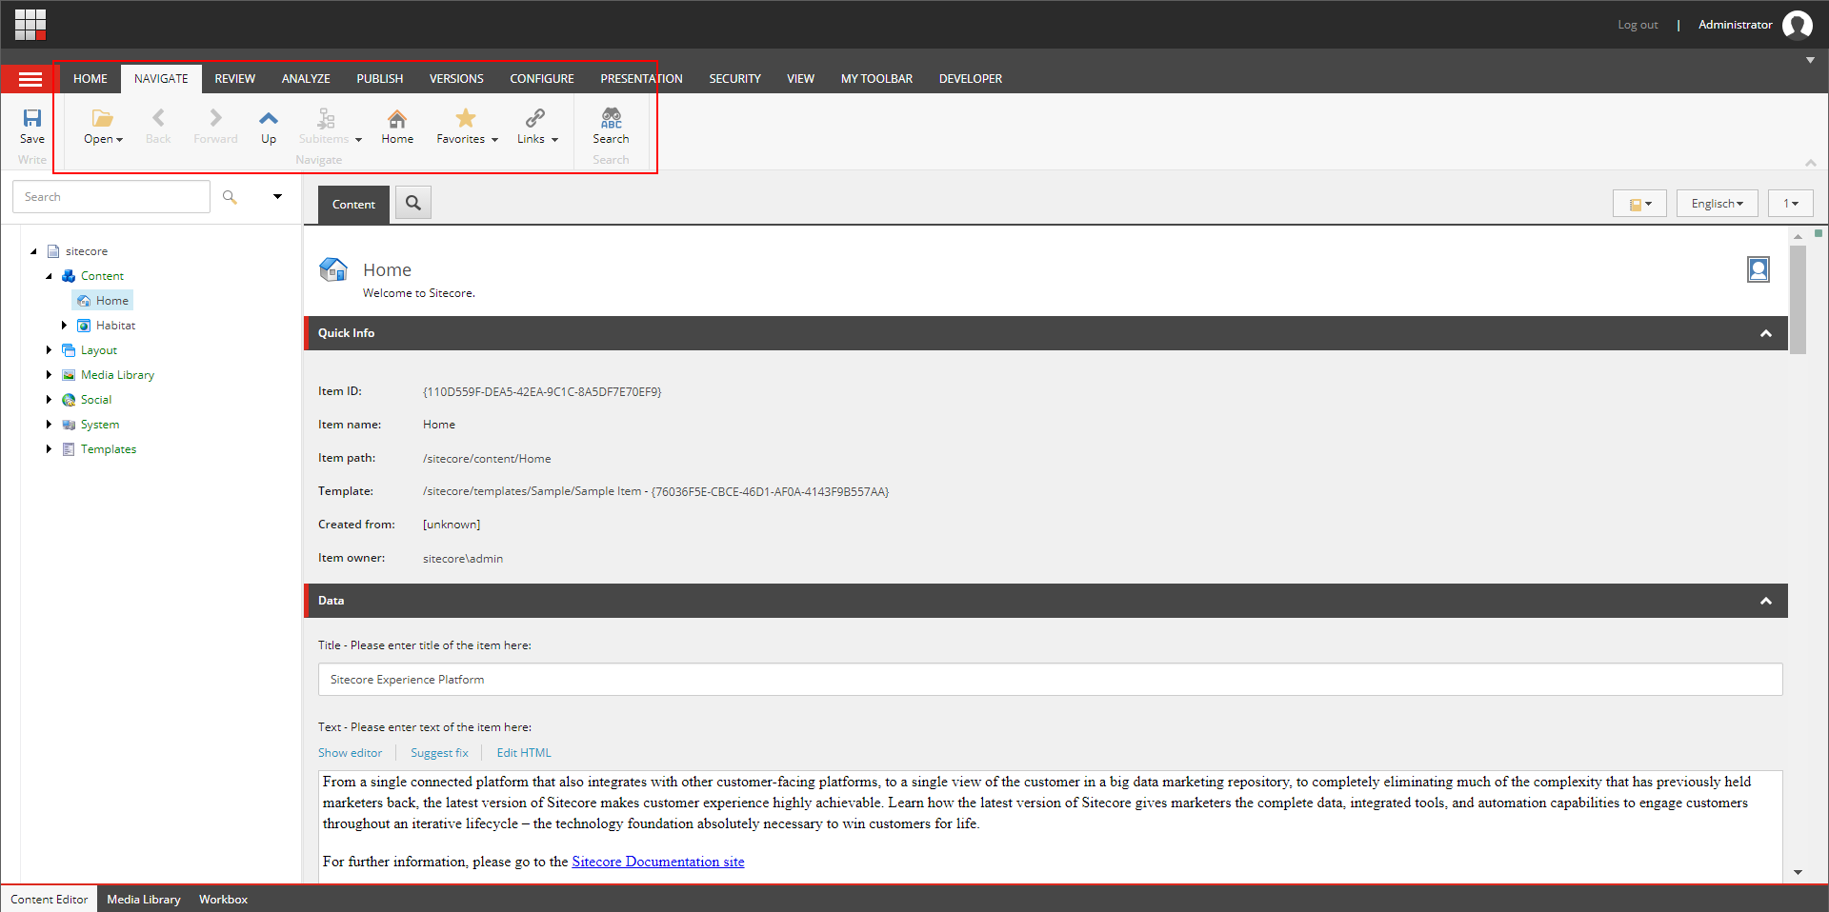1829x912 pixels.
Task: Collapse the sitecore root tree node
Action: [x=33, y=251]
